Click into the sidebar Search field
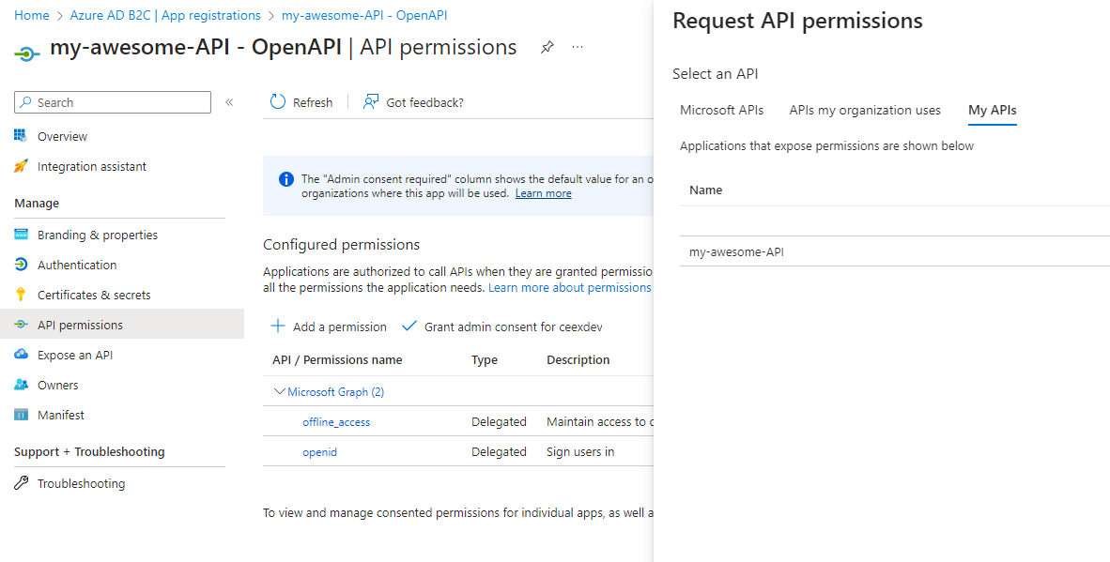The width and height of the screenshot is (1110, 562). 113,102
